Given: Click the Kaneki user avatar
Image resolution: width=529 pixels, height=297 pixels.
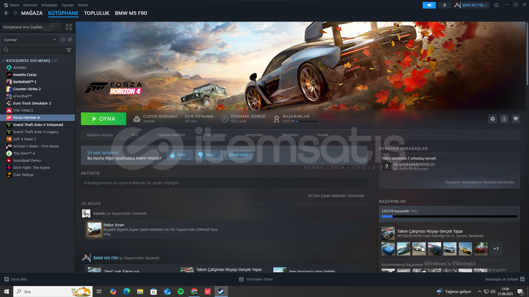Looking at the screenshot, I should 86,213.
